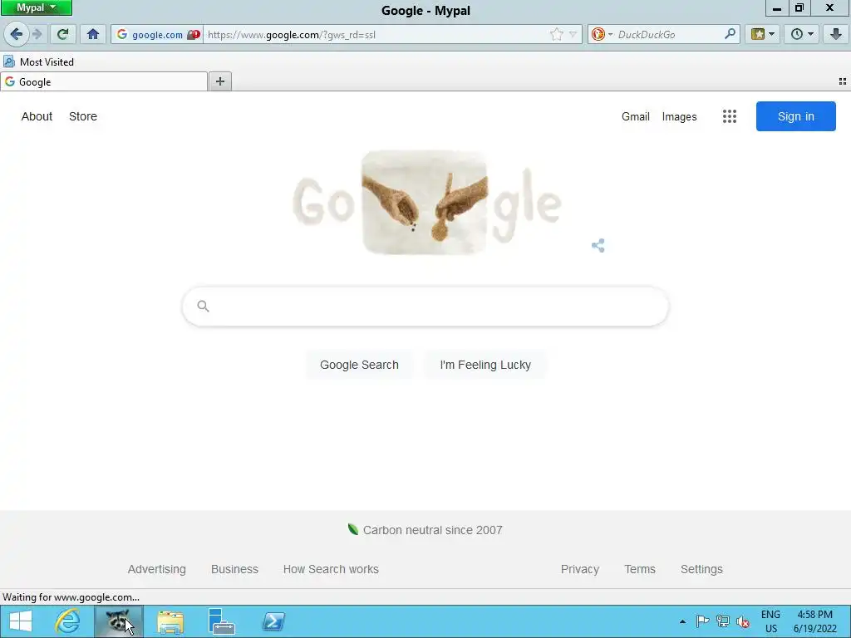Open the DuckDuckGo search engine selector
Screen dimensions: 851x638
602,35
